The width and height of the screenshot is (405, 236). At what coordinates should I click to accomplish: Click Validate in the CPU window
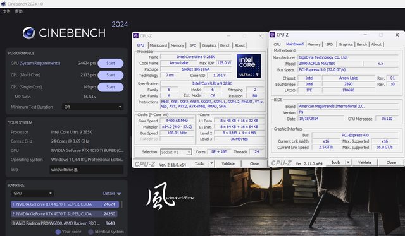228,163
